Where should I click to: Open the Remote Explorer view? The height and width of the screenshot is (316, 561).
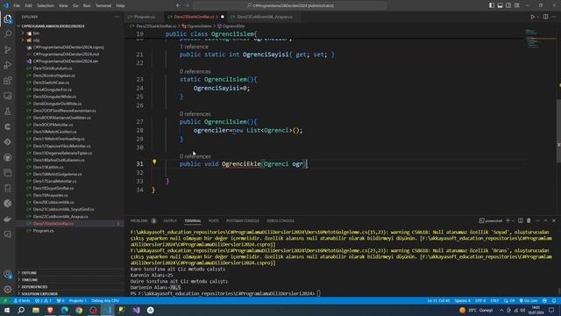(x=8, y=96)
